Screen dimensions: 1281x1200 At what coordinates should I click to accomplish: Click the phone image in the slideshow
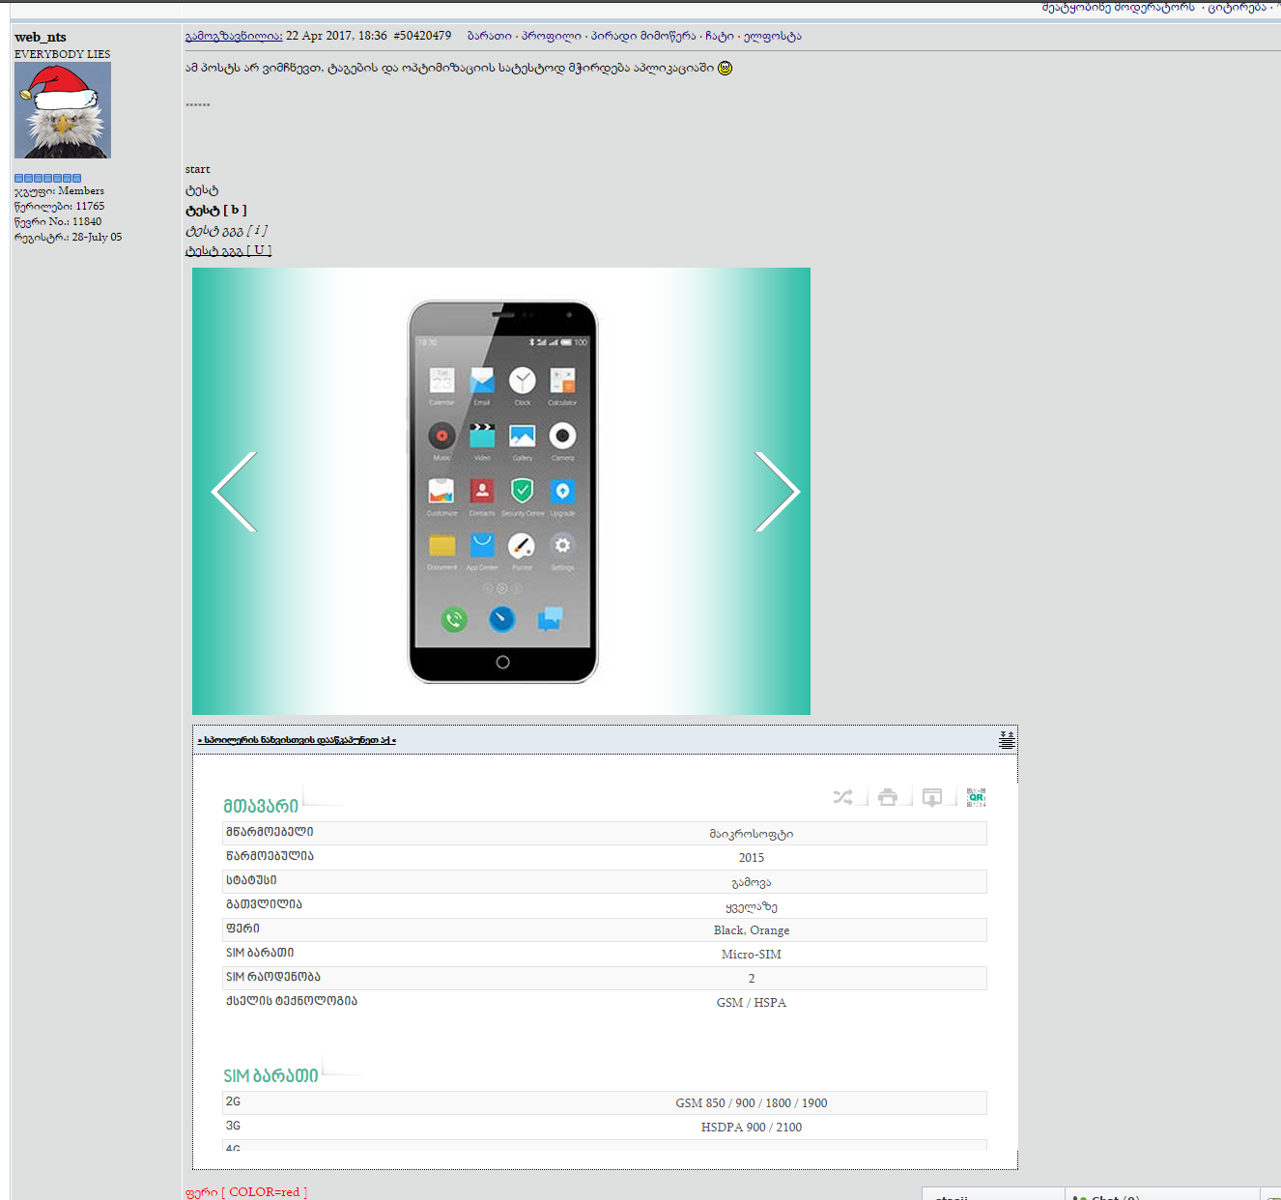[x=502, y=492]
